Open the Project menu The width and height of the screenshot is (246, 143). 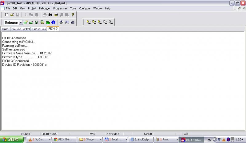coord(32,9)
